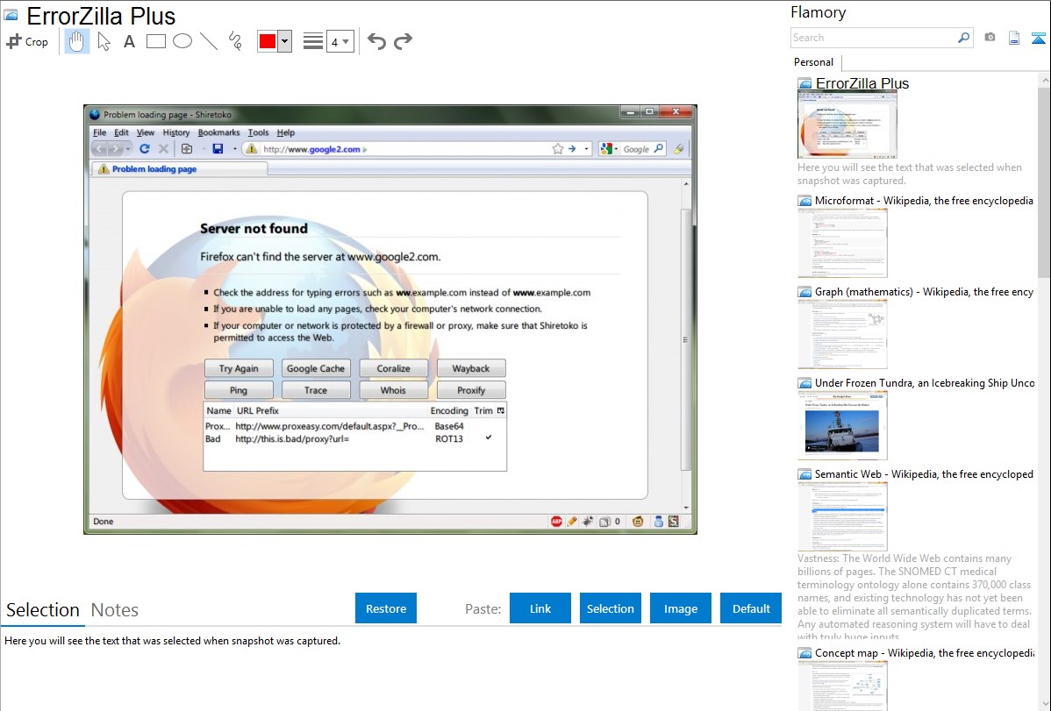
Task: Click the Bad proxy row Trim checkmark
Action: coord(489,437)
